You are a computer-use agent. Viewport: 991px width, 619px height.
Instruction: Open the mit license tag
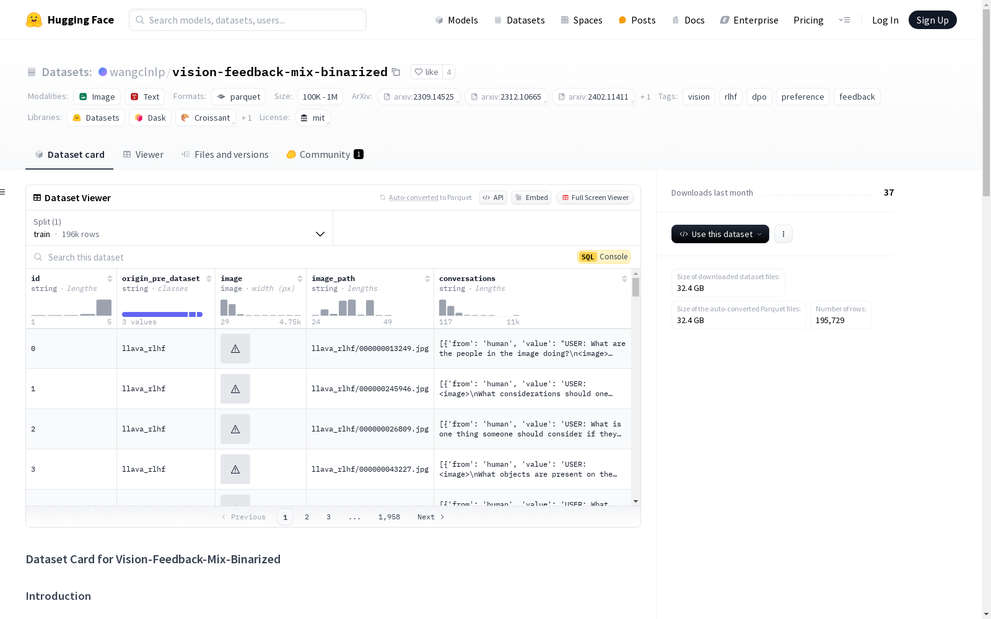point(313,118)
